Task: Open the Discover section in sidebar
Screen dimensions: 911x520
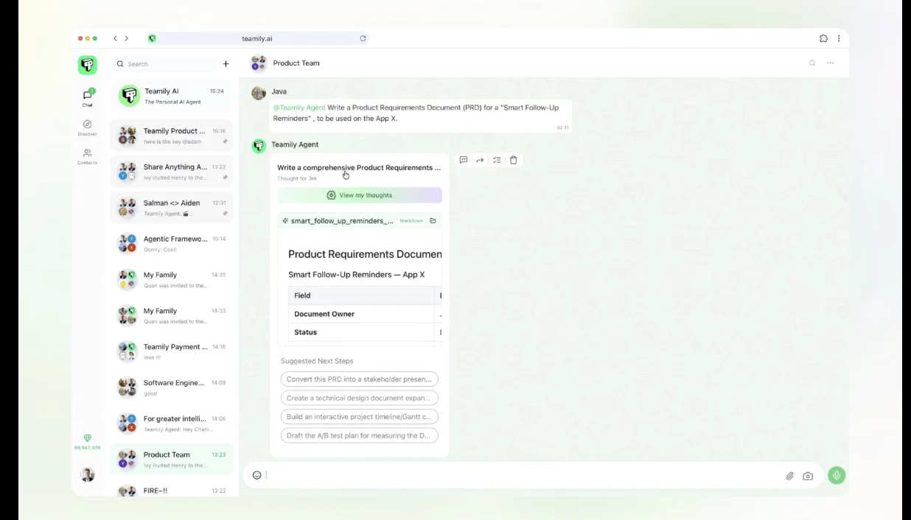Action: click(87, 127)
